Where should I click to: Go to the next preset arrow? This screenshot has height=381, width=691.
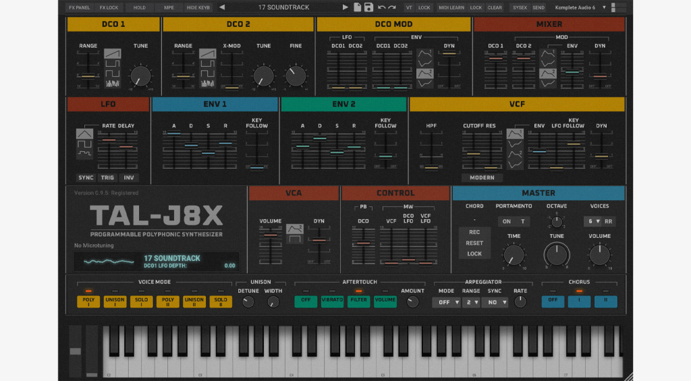pyautogui.click(x=345, y=7)
